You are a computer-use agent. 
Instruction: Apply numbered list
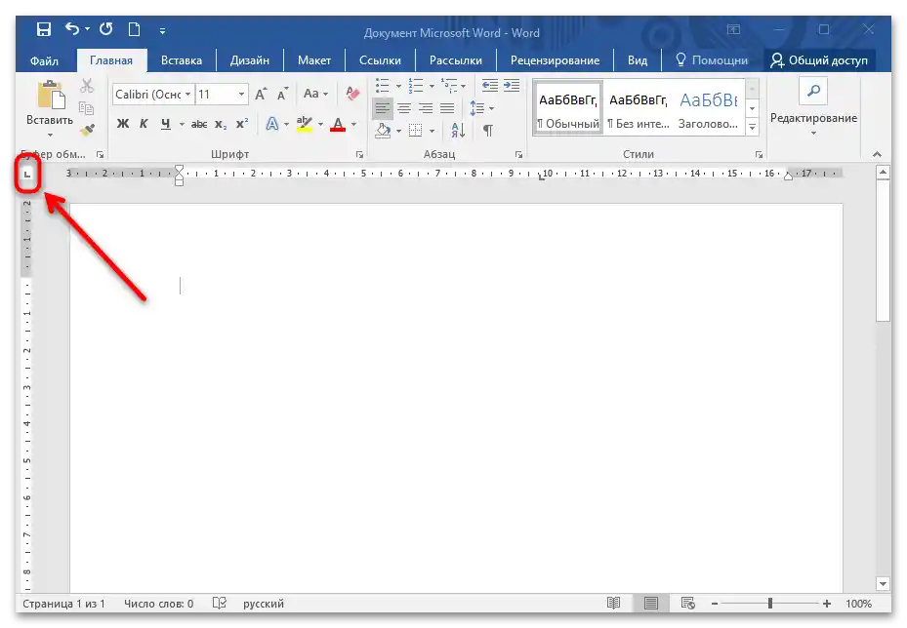coord(415,86)
